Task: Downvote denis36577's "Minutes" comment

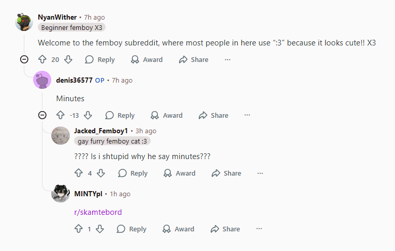Action: 88,115
